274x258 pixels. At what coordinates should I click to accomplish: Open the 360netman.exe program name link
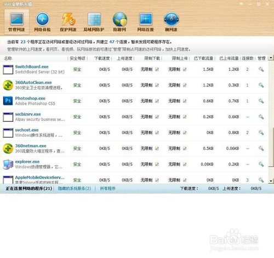click(x=31, y=145)
